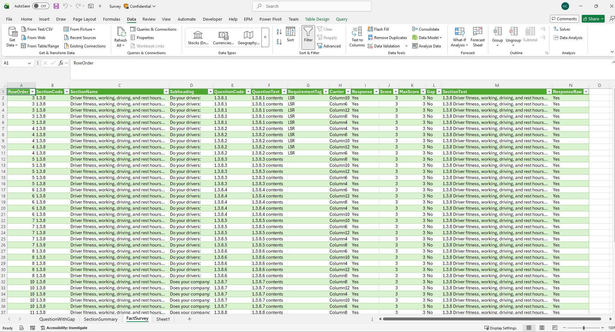Screen dimensions: 615x332
Task: Select the Stocks data type
Action: click(x=198, y=37)
